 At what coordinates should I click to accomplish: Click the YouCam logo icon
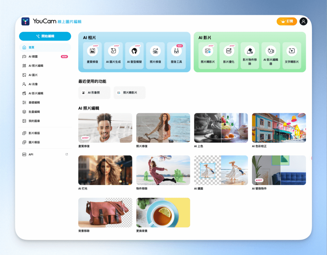pos(26,21)
